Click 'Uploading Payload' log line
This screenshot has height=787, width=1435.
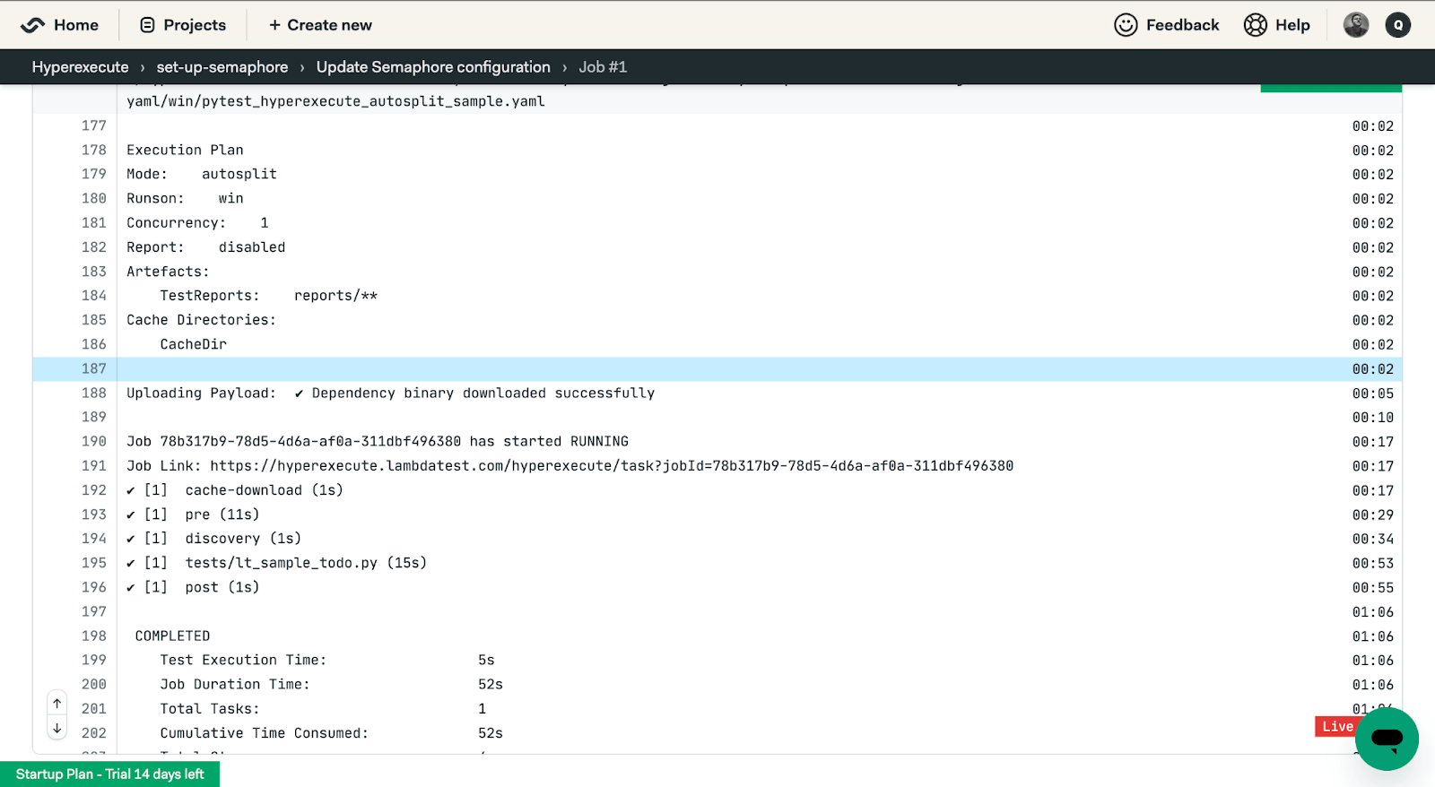click(x=391, y=393)
